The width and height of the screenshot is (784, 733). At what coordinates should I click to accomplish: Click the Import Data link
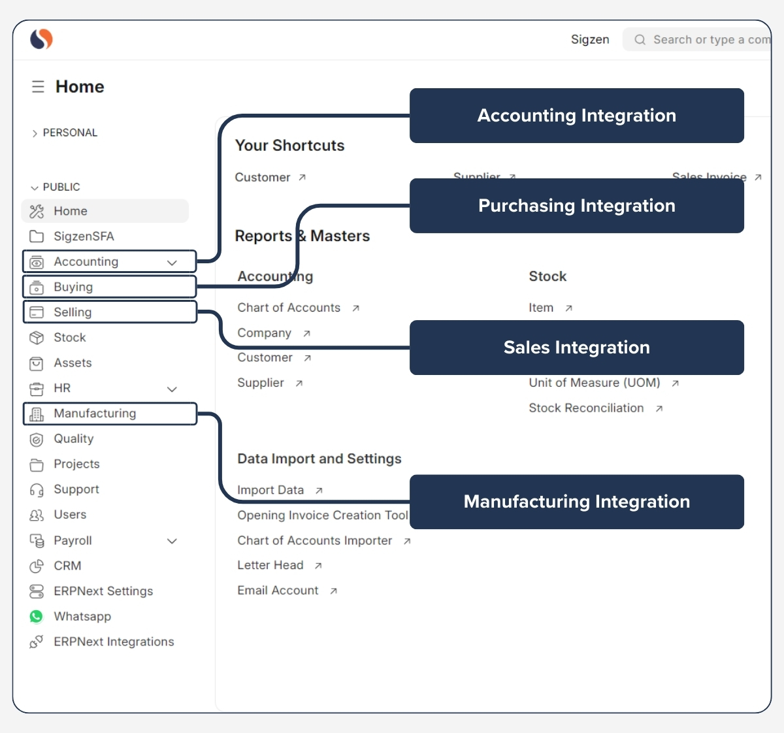[x=270, y=489]
